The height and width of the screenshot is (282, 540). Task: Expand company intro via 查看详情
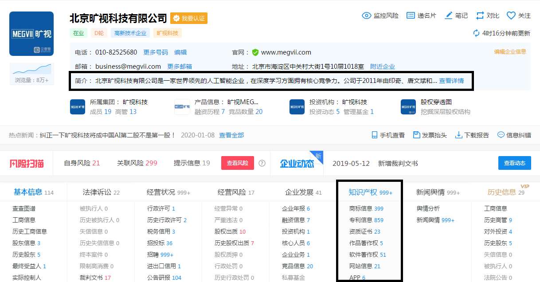(x=451, y=81)
